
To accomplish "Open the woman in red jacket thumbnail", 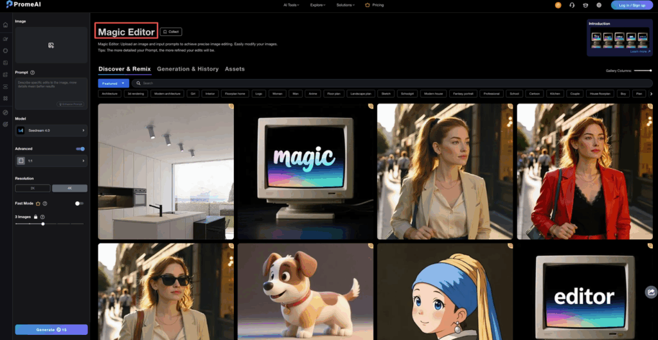I will click(x=585, y=172).
